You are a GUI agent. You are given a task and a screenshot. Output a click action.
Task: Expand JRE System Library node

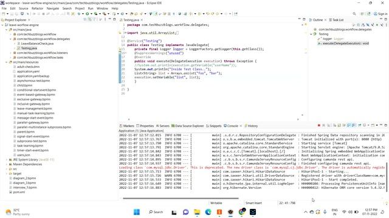(7, 160)
